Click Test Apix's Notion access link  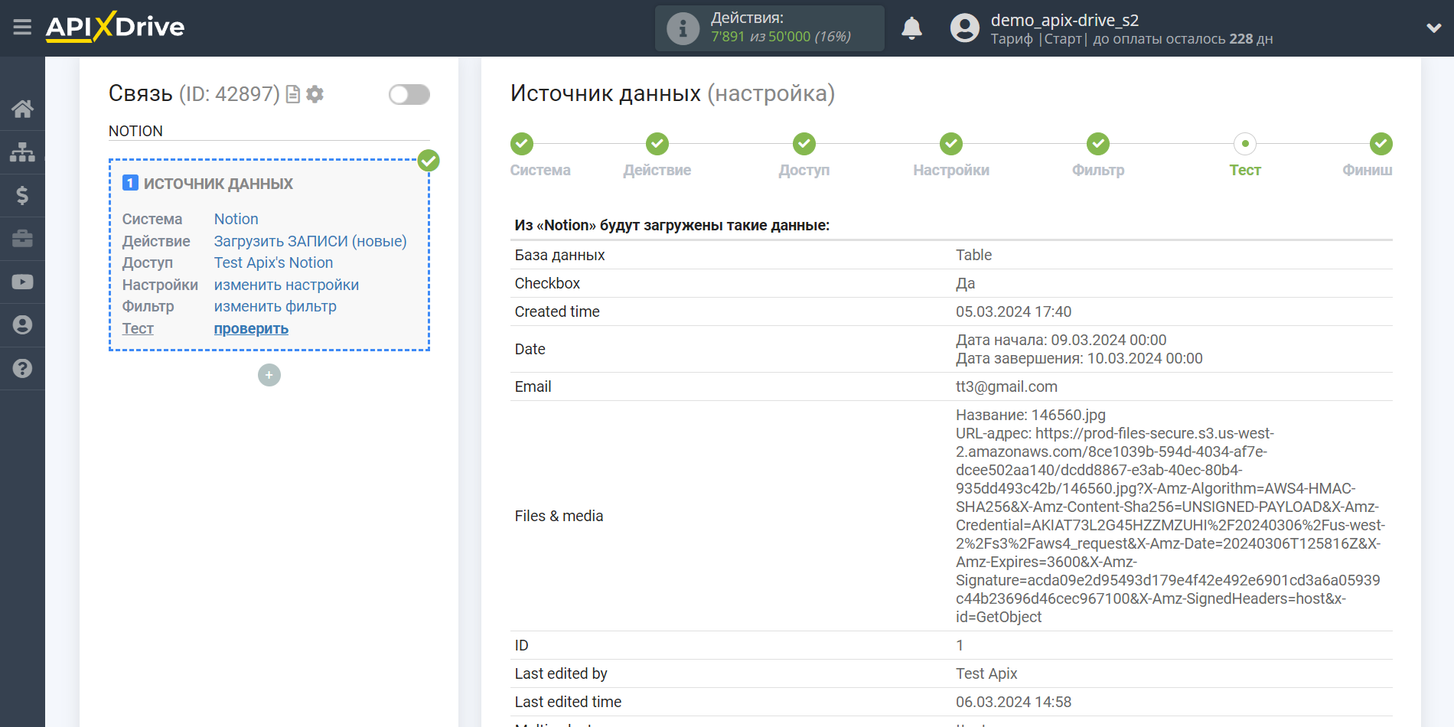click(273, 262)
